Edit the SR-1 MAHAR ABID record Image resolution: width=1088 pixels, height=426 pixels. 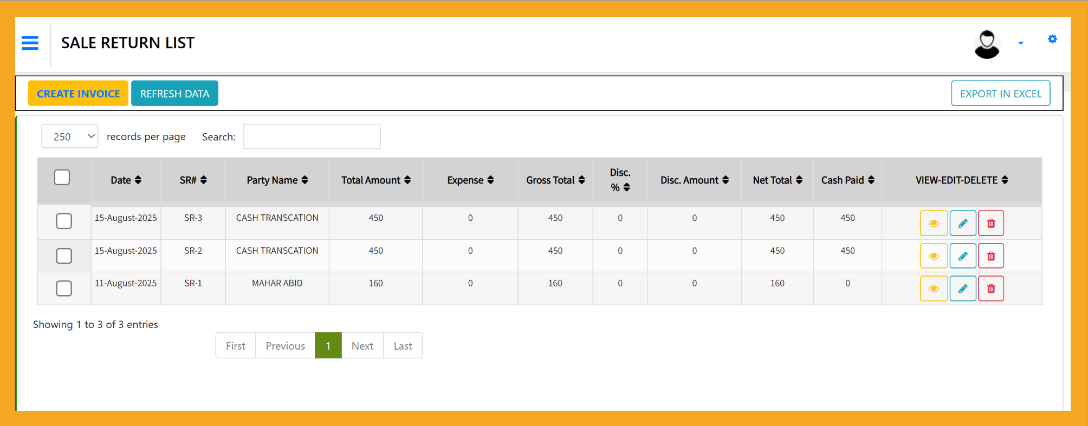coord(963,289)
